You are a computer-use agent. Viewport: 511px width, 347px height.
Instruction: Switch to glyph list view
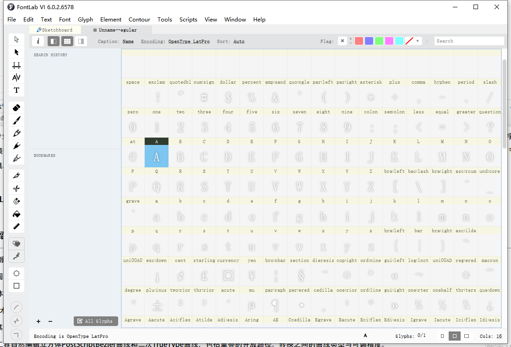81,41
